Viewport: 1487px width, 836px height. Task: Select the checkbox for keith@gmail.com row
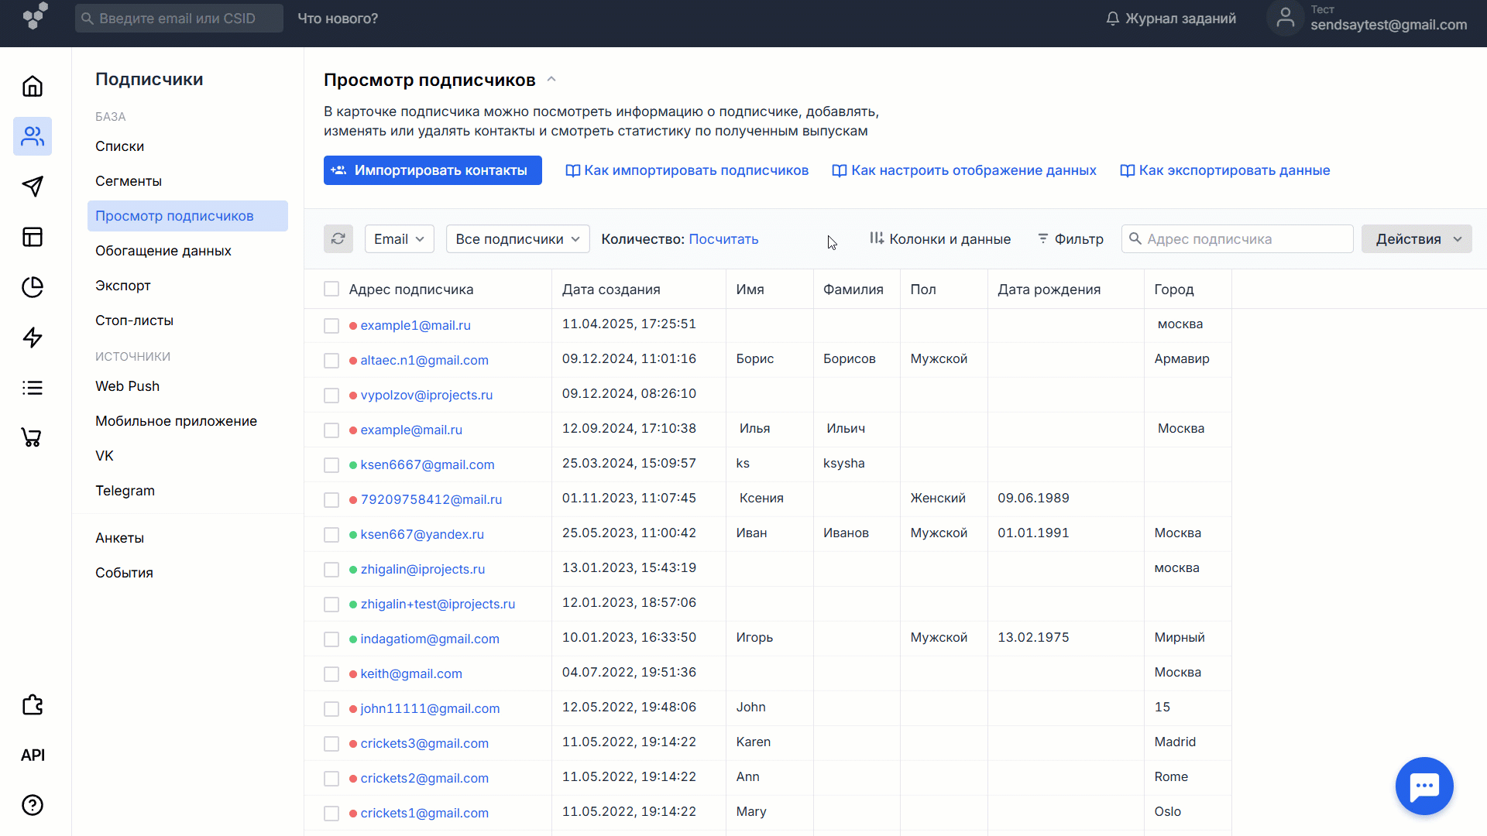(331, 674)
